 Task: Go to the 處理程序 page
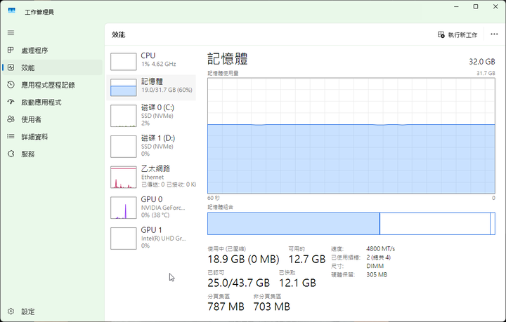coord(52,51)
